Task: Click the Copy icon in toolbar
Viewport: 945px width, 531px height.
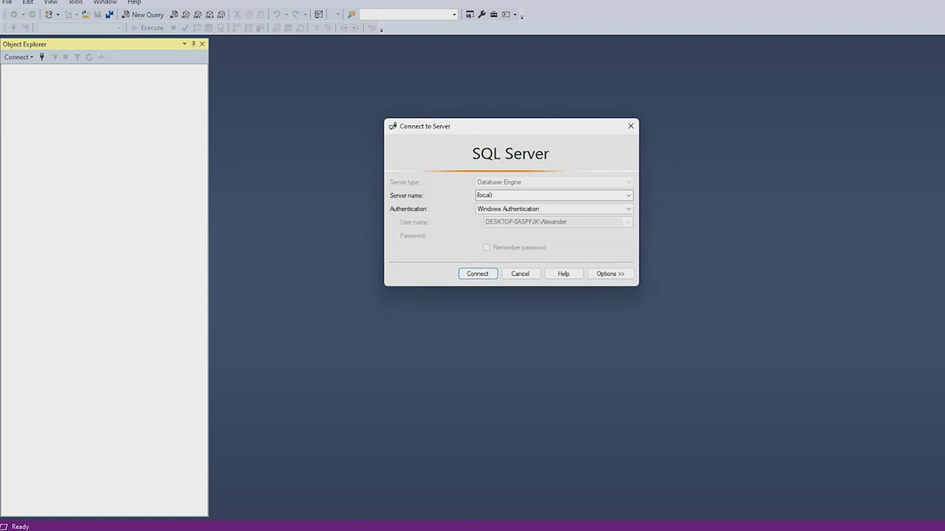Action: click(249, 14)
